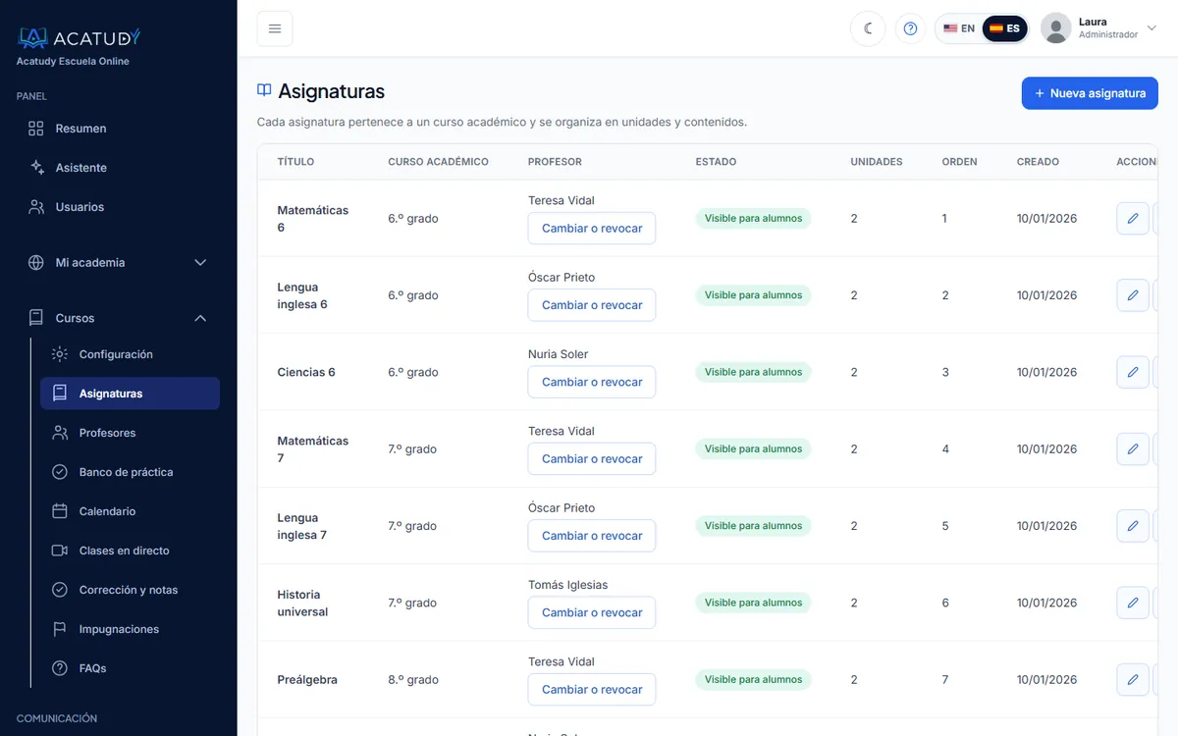Open Clases en directo
This screenshot has height=736, width=1178.
click(130, 551)
